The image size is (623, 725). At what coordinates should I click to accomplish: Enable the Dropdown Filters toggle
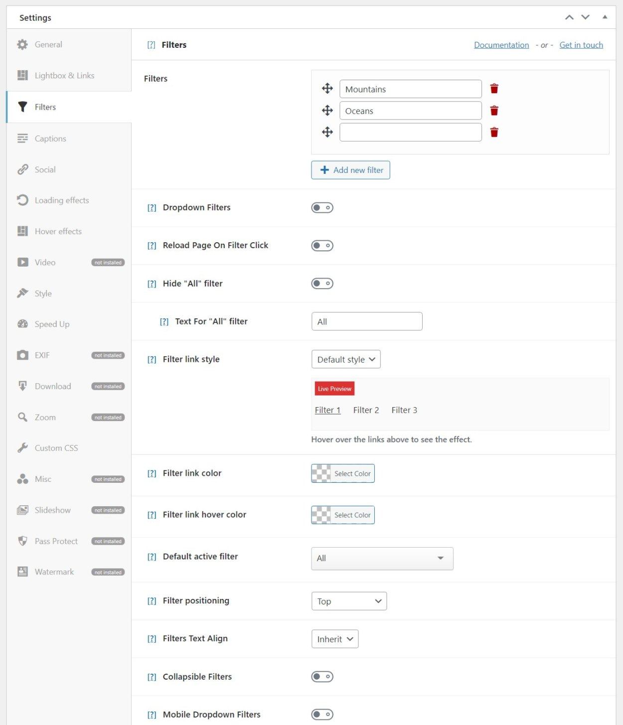click(x=322, y=207)
